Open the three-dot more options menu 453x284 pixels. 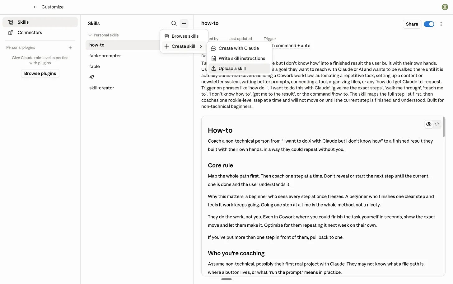(x=441, y=24)
